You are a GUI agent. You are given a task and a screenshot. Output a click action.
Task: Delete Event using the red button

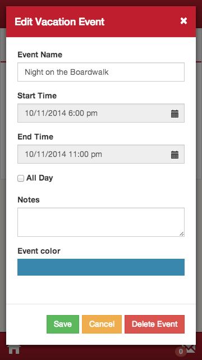pyautogui.click(x=155, y=324)
